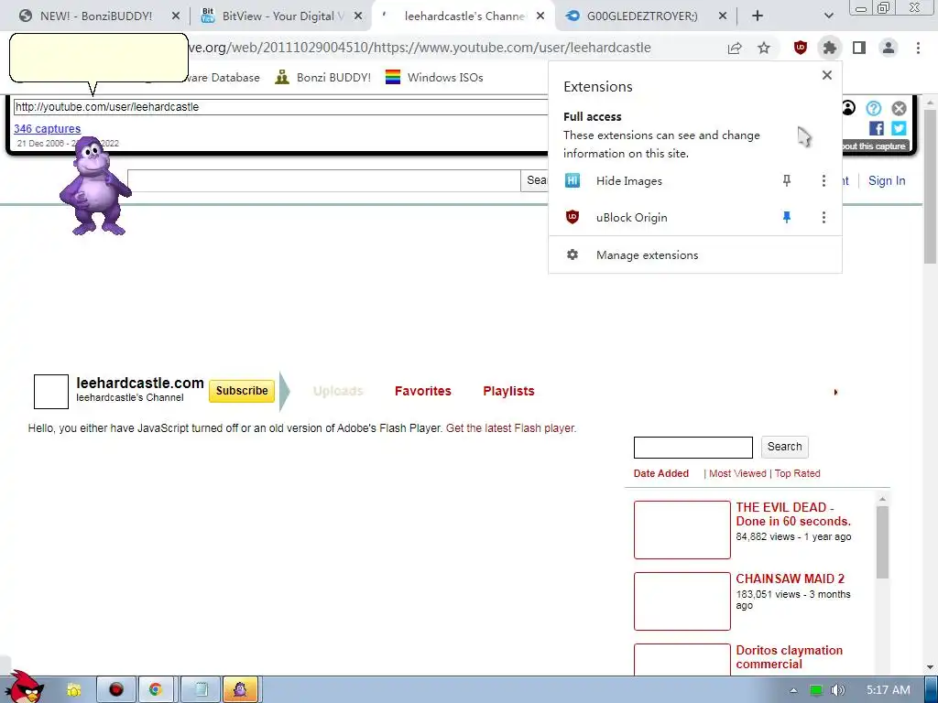
Task: Sort videos by Top Rated
Action: tap(798, 473)
